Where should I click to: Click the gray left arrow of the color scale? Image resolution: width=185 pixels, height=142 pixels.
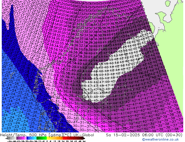coord(7,138)
